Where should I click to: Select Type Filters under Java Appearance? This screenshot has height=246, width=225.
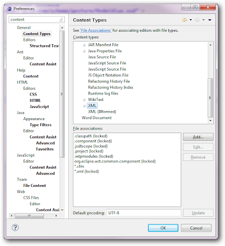tap(40, 125)
